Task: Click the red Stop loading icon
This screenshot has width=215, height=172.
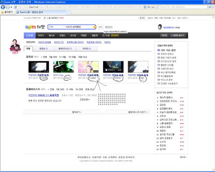Action: coord(153,7)
